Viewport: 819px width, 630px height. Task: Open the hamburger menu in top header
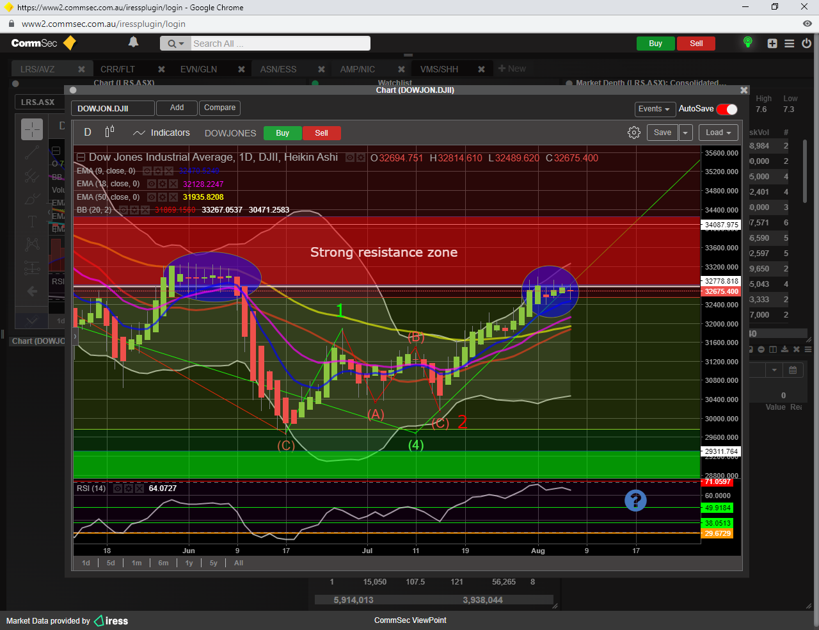[x=790, y=44]
